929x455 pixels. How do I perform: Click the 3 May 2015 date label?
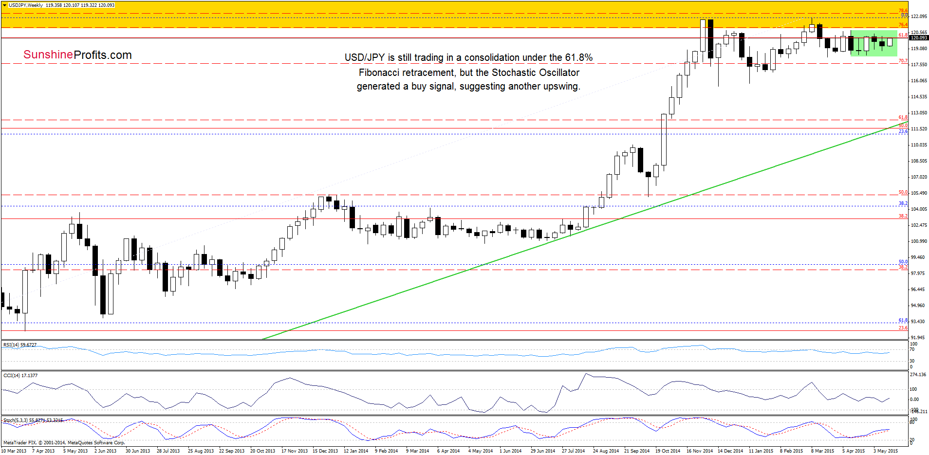click(x=886, y=451)
